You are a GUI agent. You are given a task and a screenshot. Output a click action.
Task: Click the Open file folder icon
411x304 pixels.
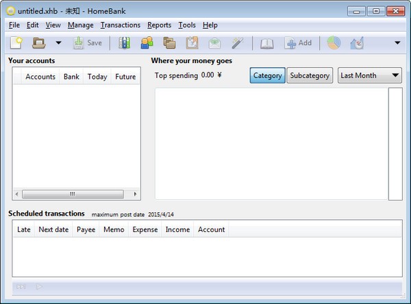[39, 43]
